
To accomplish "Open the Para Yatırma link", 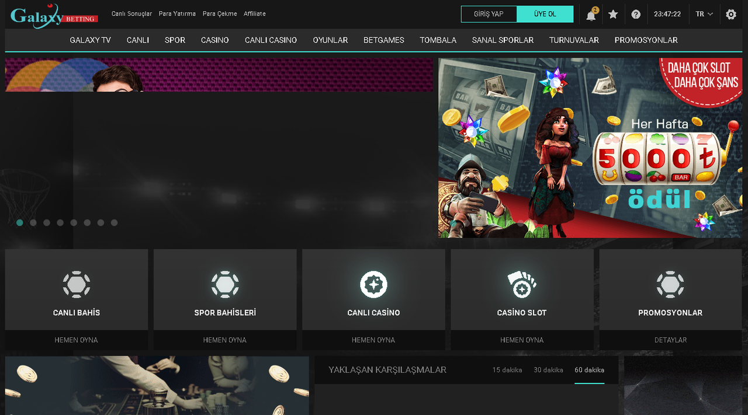I will (x=177, y=13).
